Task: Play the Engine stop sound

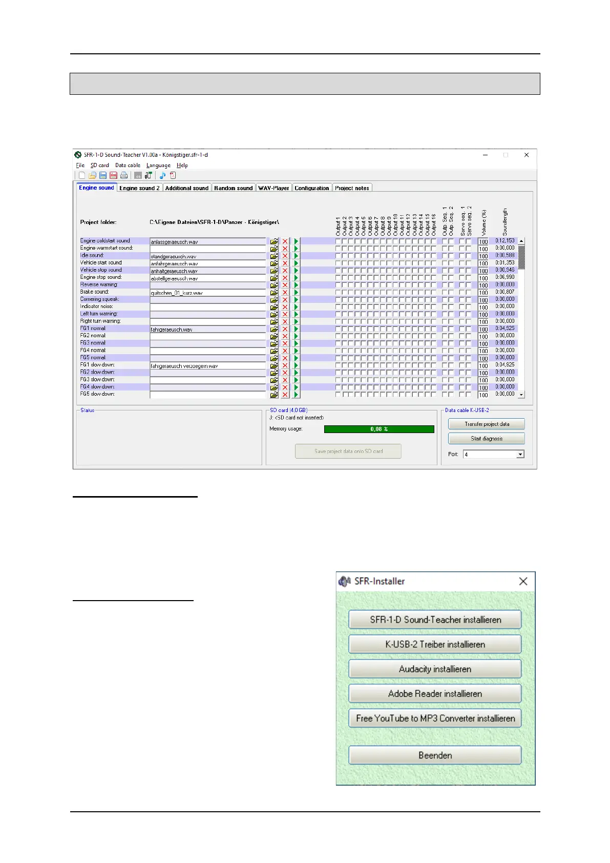Action: [296, 278]
